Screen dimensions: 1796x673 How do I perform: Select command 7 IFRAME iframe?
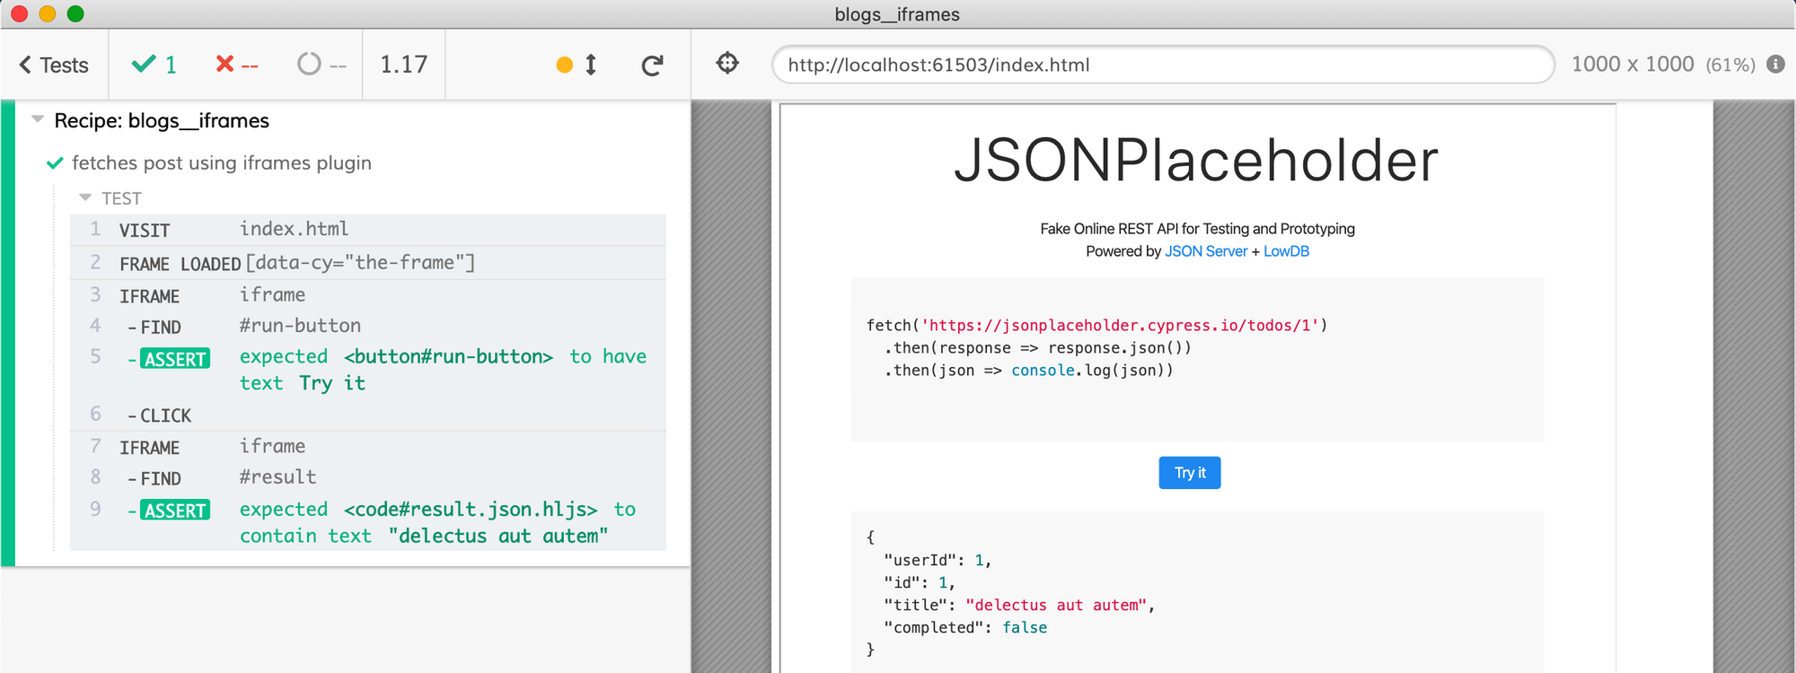(368, 447)
